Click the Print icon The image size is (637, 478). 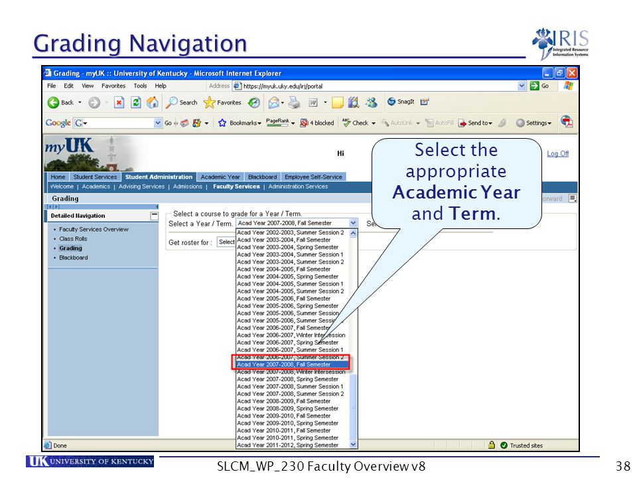[x=295, y=102]
